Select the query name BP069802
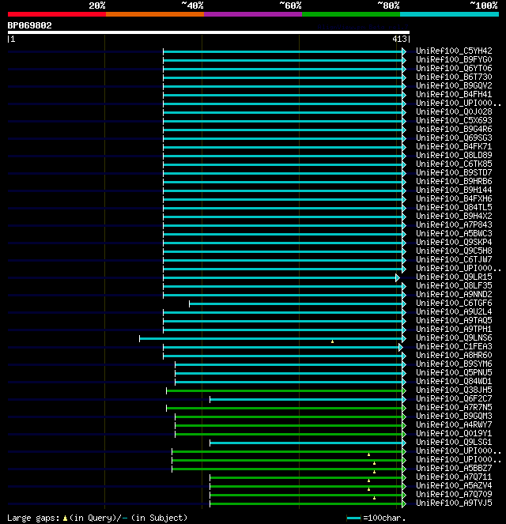Screen dimensions: 506x524 click(30, 25)
